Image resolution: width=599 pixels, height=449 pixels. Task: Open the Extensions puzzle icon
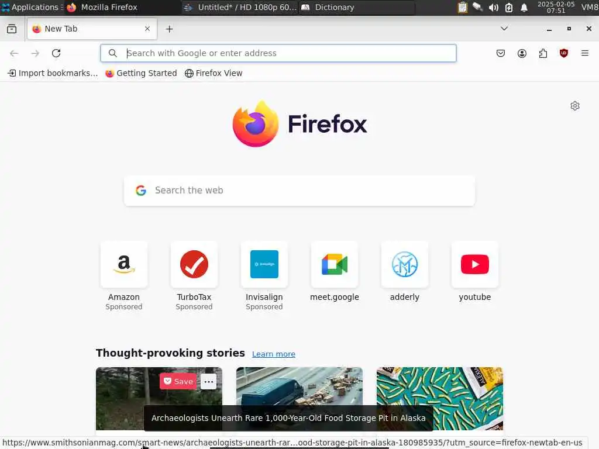pyautogui.click(x=543, y=53)
